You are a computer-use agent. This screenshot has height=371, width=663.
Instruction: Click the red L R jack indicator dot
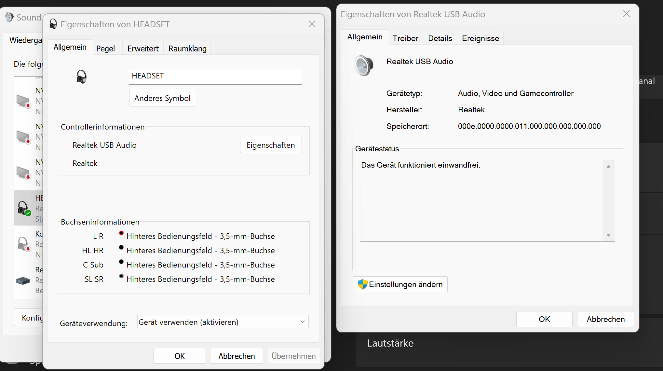121,233
